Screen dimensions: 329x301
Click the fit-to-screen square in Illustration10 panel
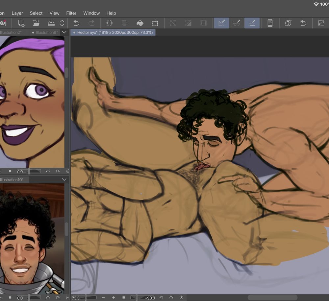tap(10, 298)
